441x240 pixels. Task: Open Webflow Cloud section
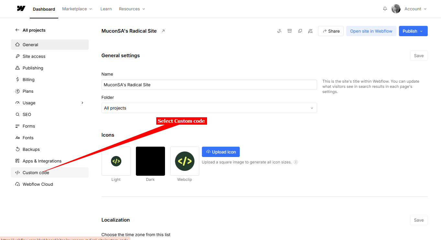(x=50, y=184)
